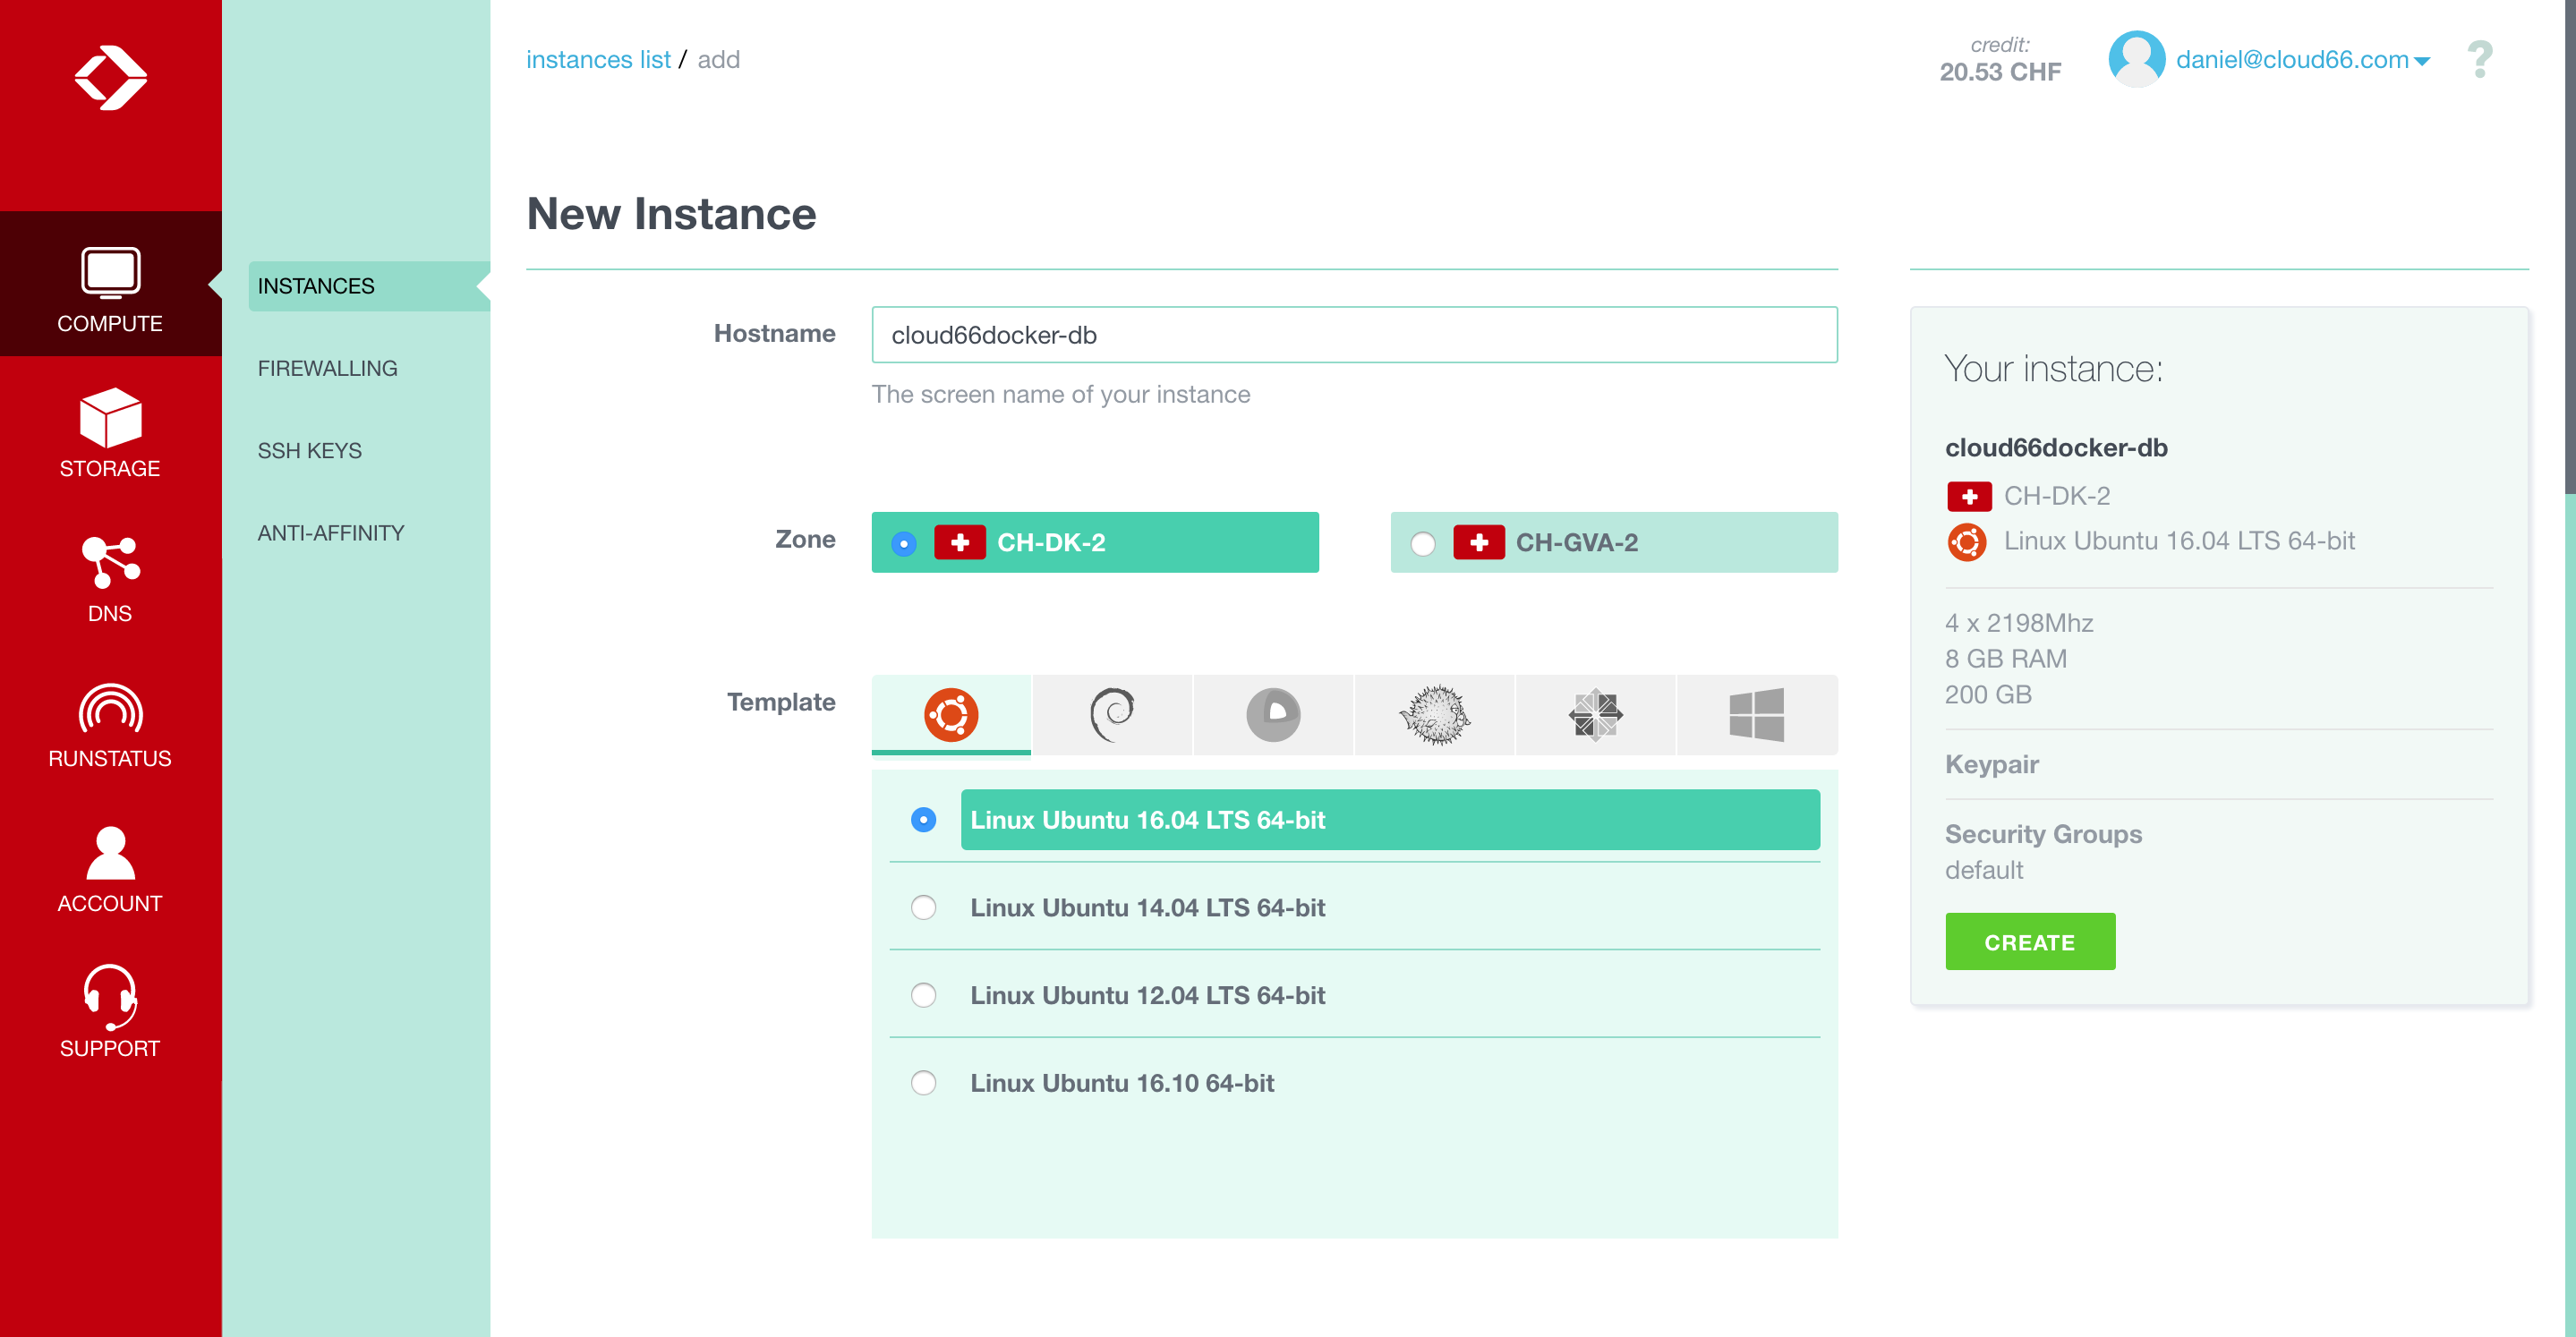Screen dimensions: 2576x1337
Task: Open the Anti-Affinity menu item
Action: click(x=331, y=533)
